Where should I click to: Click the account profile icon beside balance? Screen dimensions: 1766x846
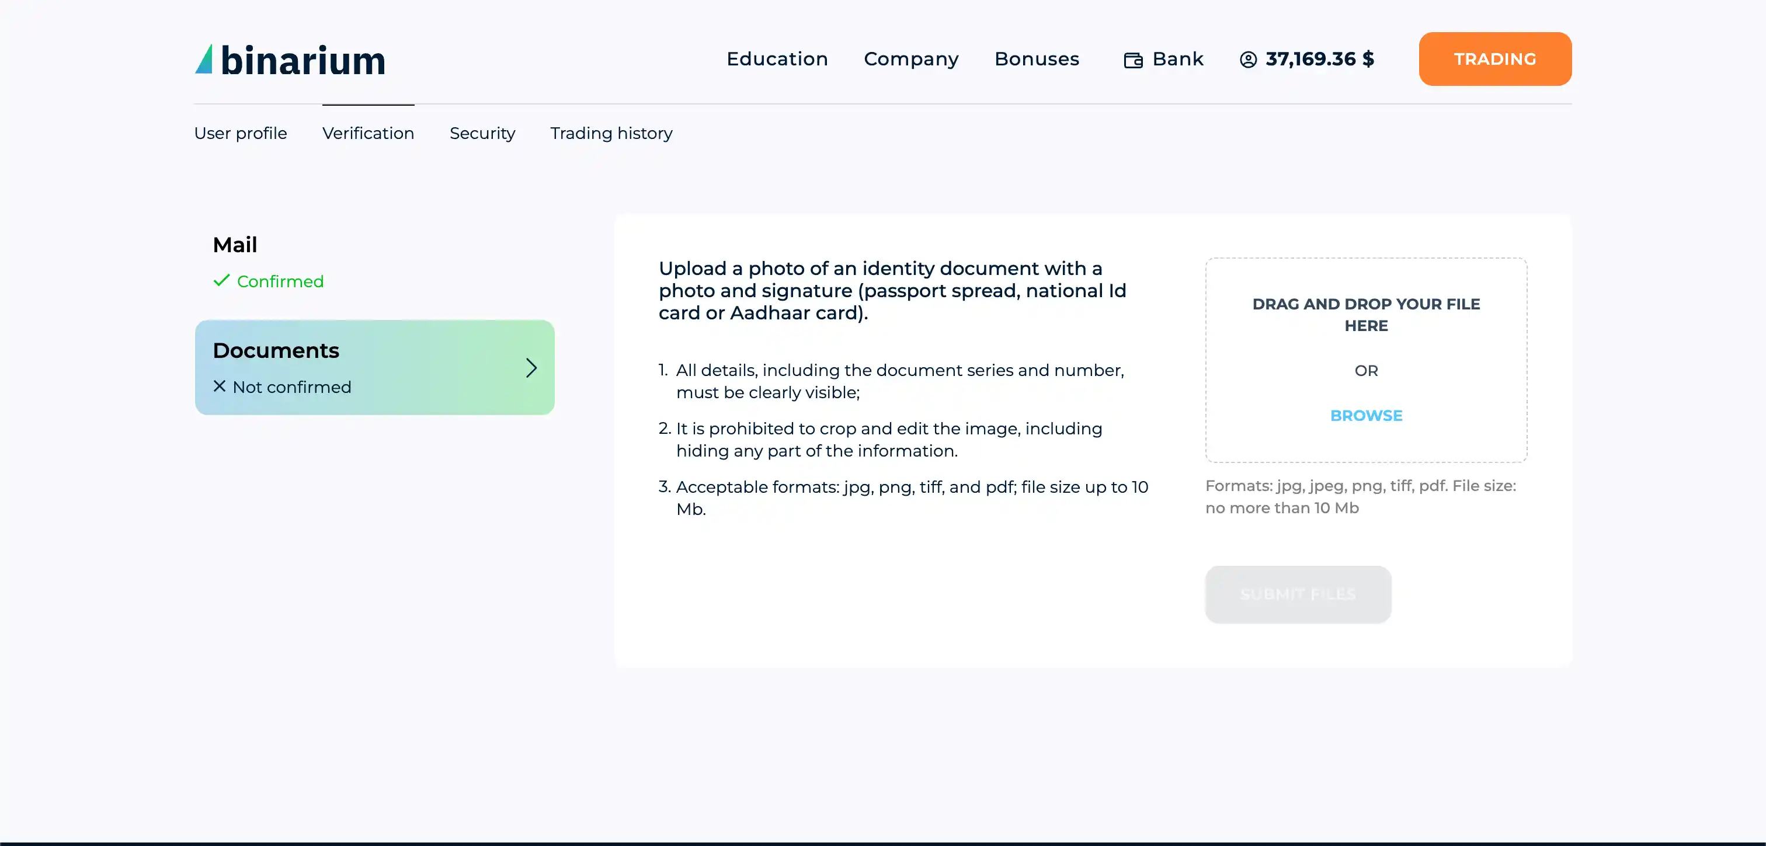(1248, 60)
